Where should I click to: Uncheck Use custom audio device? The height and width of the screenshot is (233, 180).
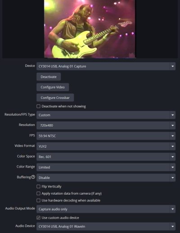click(x=38, y=218)
